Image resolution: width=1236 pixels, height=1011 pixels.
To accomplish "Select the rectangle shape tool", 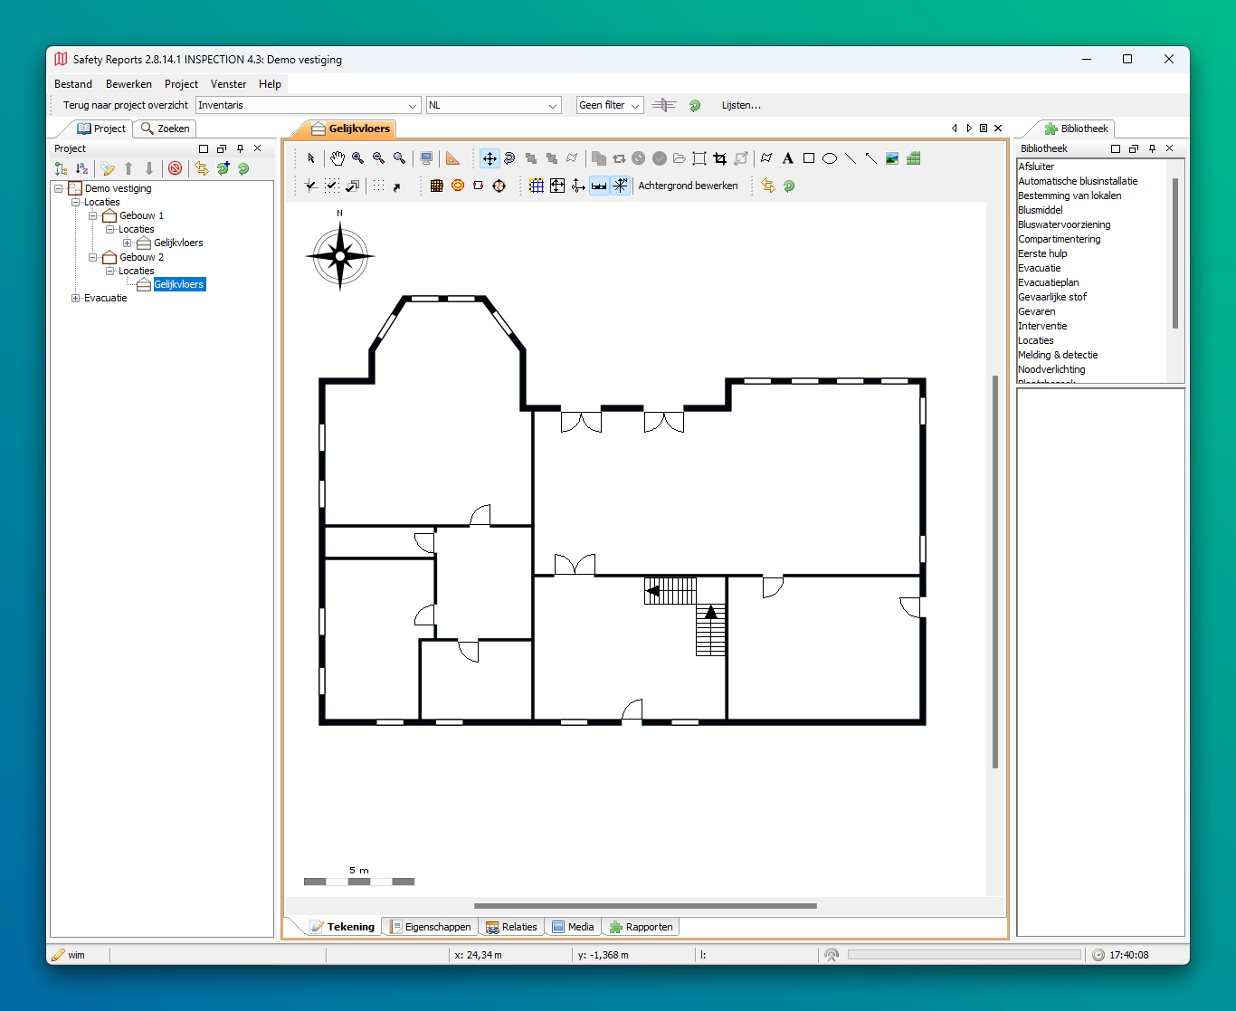I will click(809, 158).
